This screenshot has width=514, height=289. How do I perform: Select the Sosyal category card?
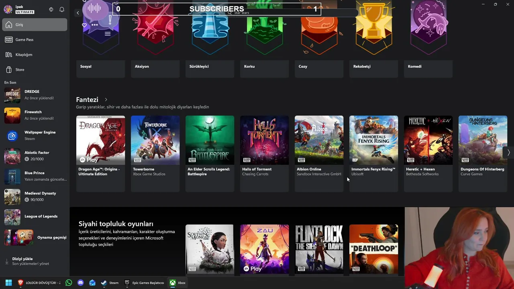(100, 39)
